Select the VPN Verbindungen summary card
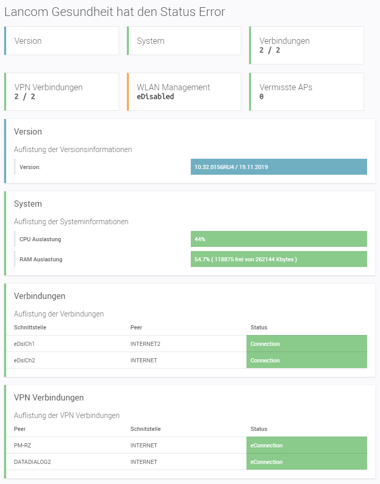Image resolution: width=380 pixels, height=484 pixels. tap(61, 92)
